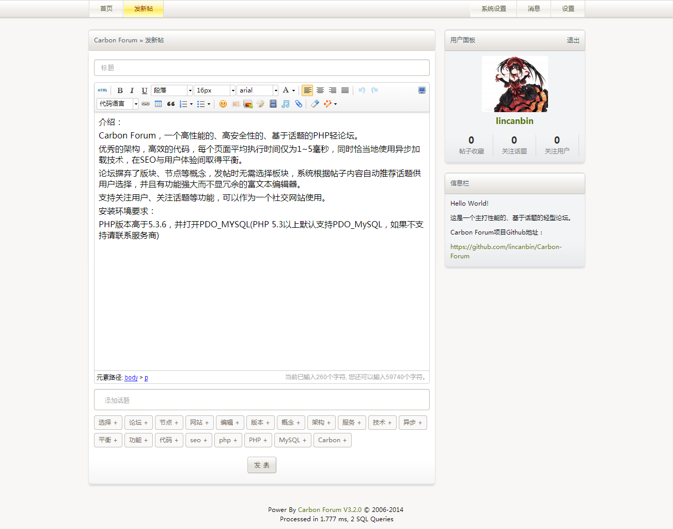The width and height of the screenshot is (673, 529).
Task: Open the lincanbin avatar image
Action: point(515,84)
